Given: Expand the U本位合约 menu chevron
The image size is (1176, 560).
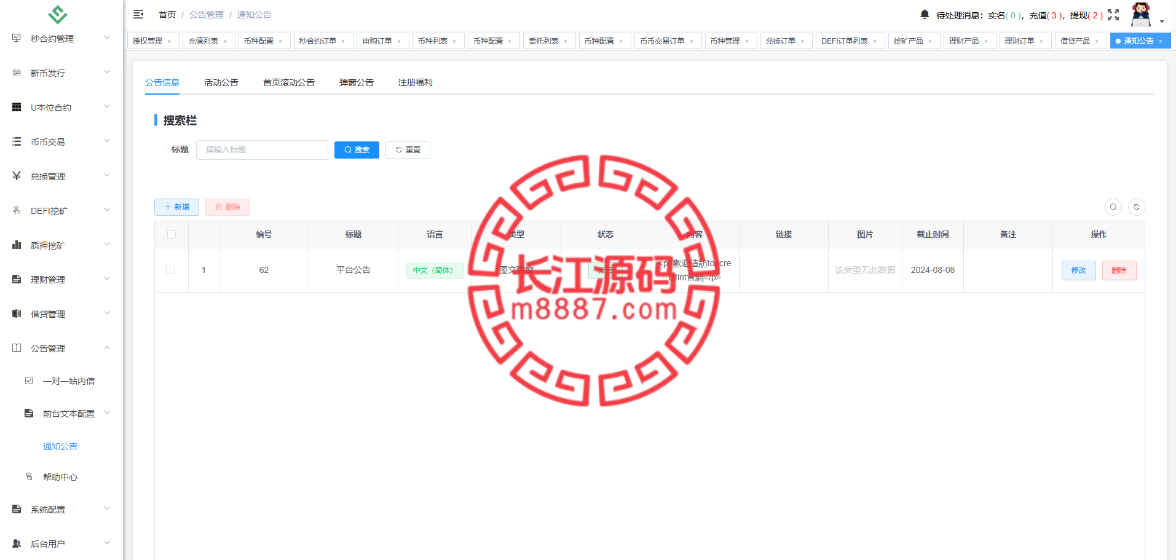Looking at the screenshot, I should [107, 106].
